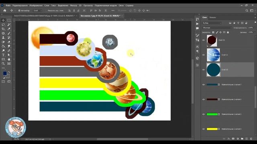
Task: Open the Изображение menu
Action: 36,5
